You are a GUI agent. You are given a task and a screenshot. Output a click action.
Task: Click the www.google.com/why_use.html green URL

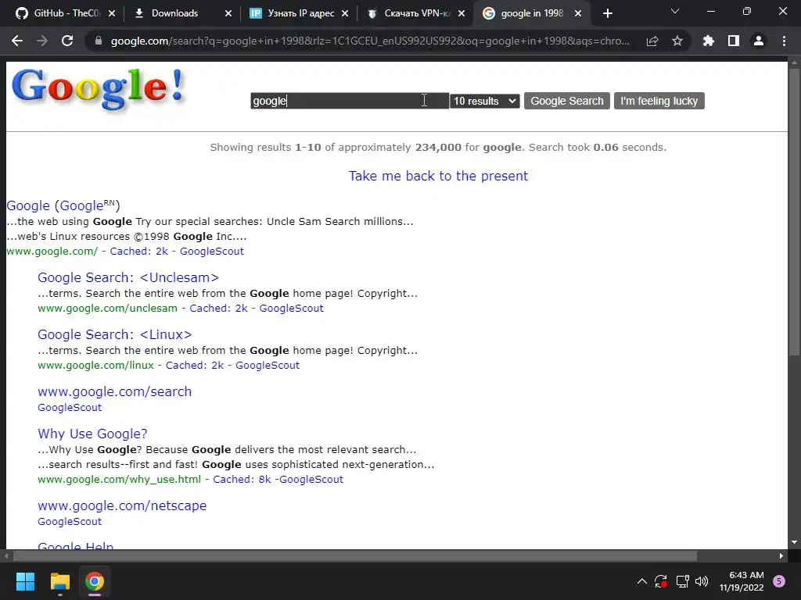(x=119, y=479)
